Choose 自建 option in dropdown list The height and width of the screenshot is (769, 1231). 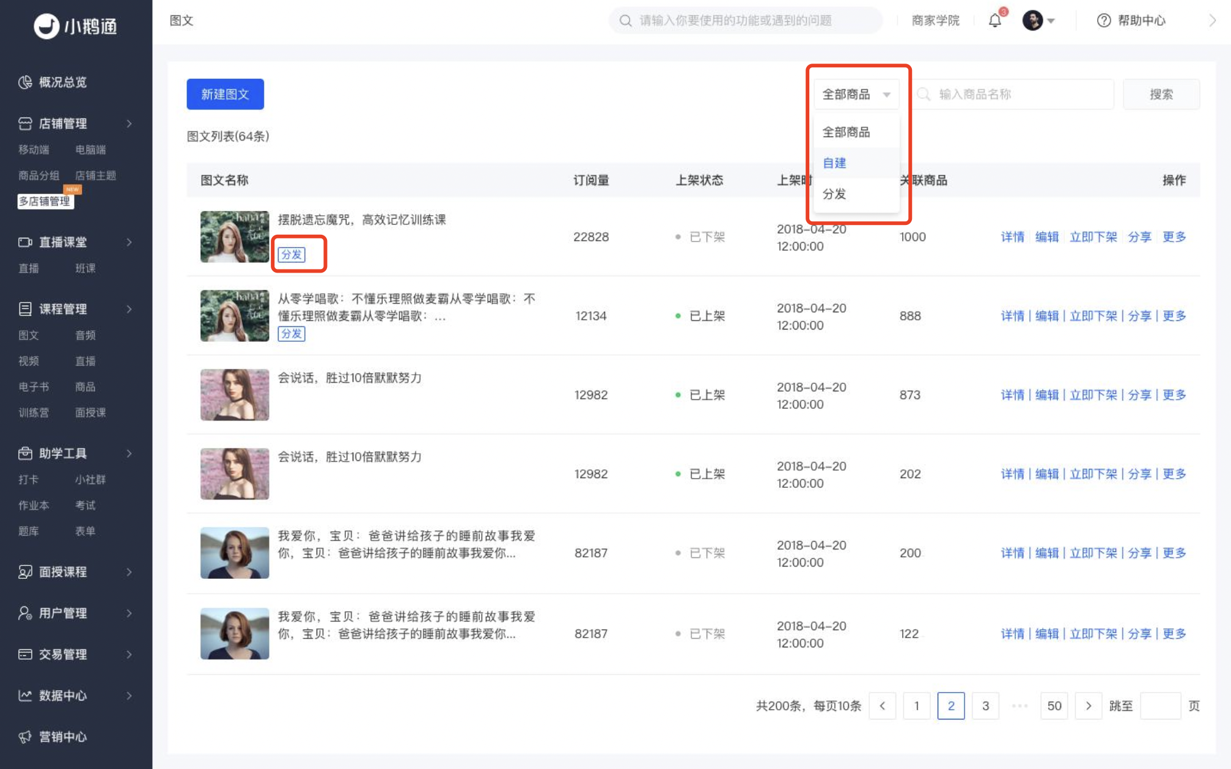(x=856, y=163)
